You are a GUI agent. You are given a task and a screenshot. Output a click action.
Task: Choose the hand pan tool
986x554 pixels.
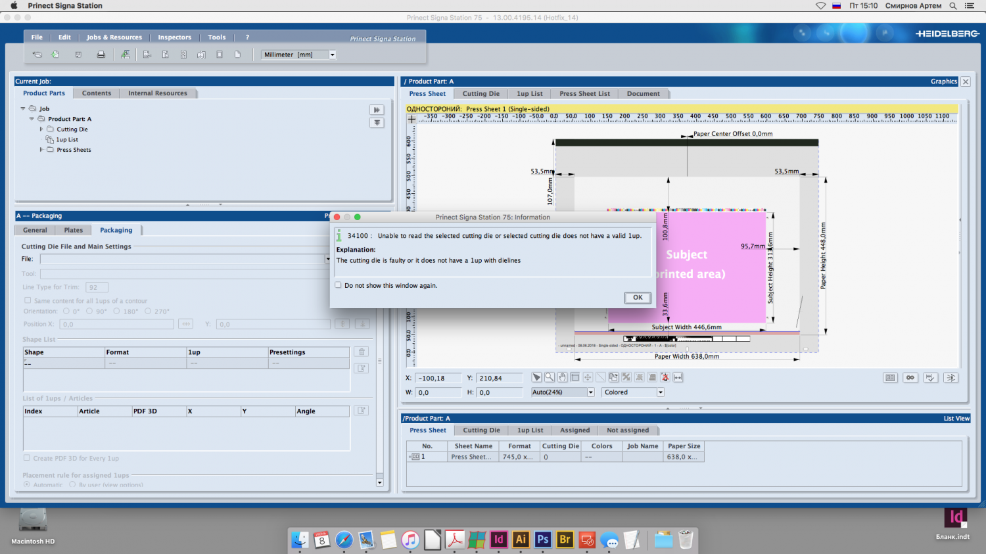[x=563, y=377]
